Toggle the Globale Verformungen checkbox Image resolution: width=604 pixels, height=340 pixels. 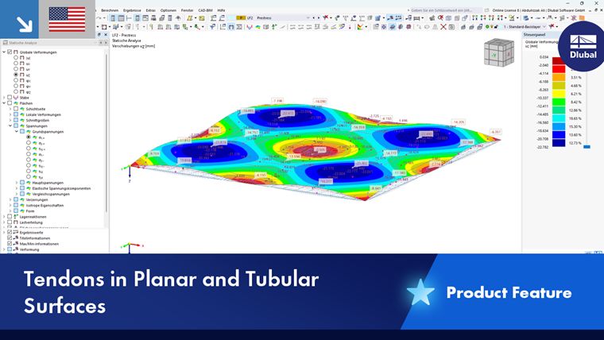tap(10, 52)
